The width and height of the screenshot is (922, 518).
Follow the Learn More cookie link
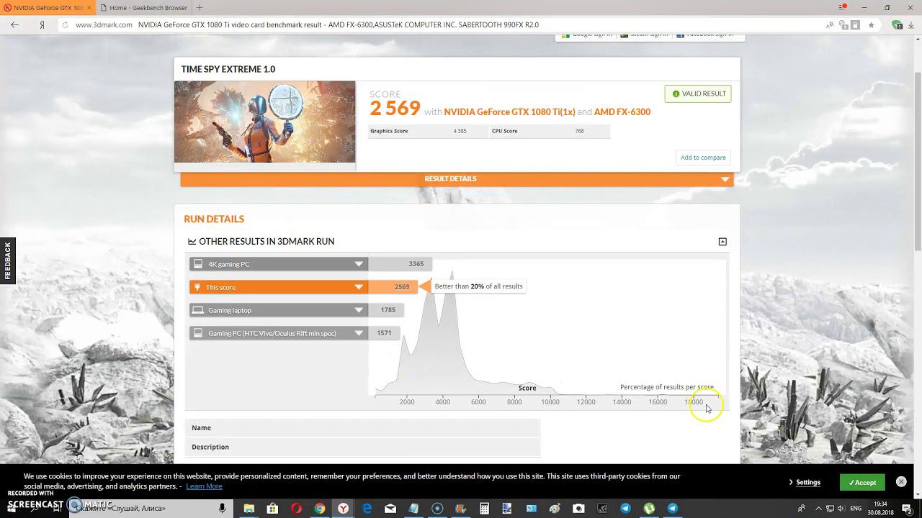(x=204, y=486)
